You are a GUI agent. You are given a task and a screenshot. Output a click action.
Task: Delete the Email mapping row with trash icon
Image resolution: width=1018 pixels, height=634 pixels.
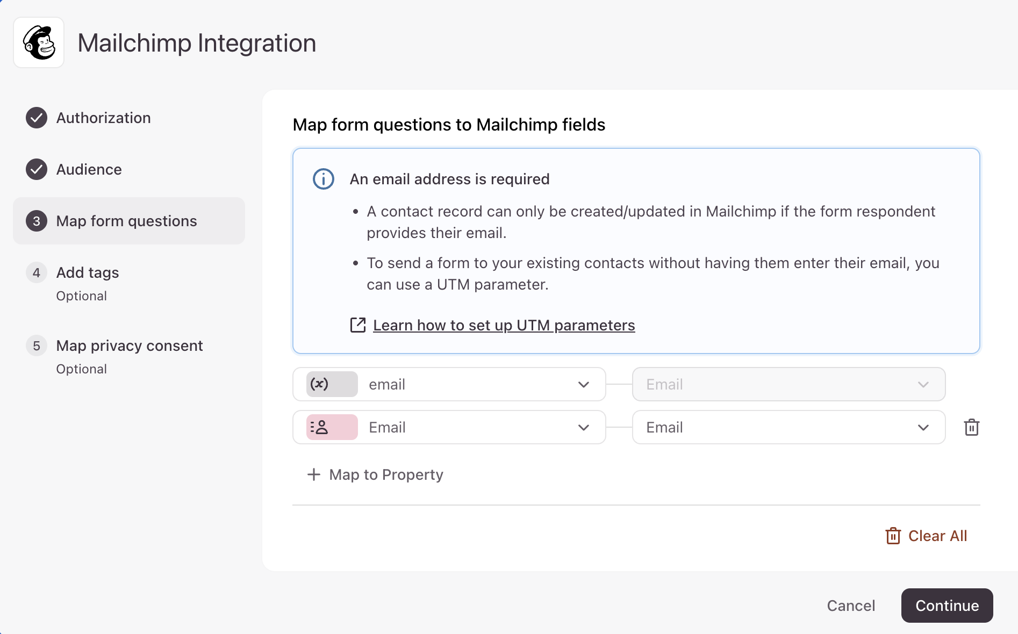972,427
